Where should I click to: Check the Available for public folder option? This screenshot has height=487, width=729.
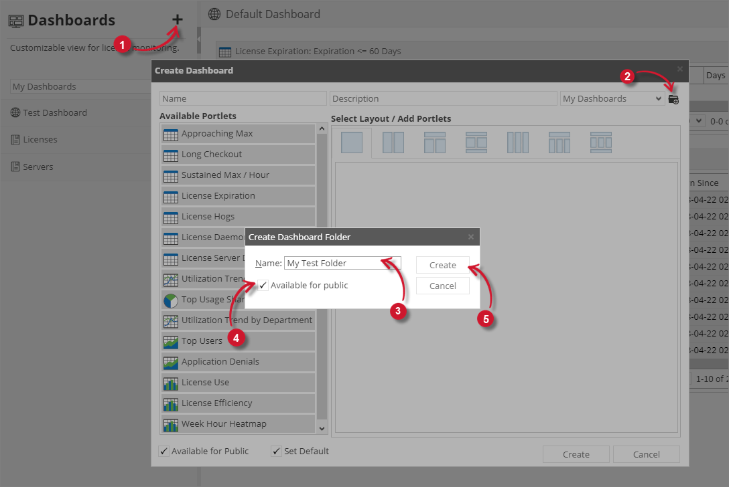[x=262, y=284]
